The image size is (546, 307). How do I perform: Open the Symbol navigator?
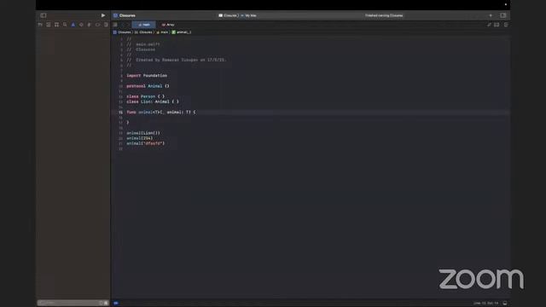click(57, 25)
